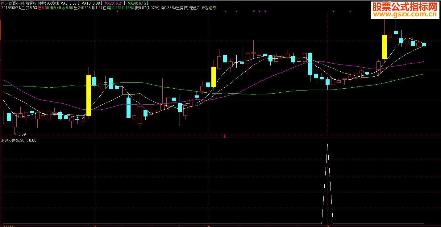Click the turnover amount 额1.57亿

tap(99, 7)
